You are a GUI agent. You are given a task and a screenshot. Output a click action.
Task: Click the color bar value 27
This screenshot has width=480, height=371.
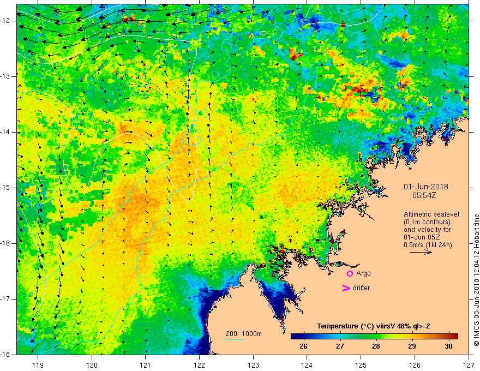pos(340,346)
